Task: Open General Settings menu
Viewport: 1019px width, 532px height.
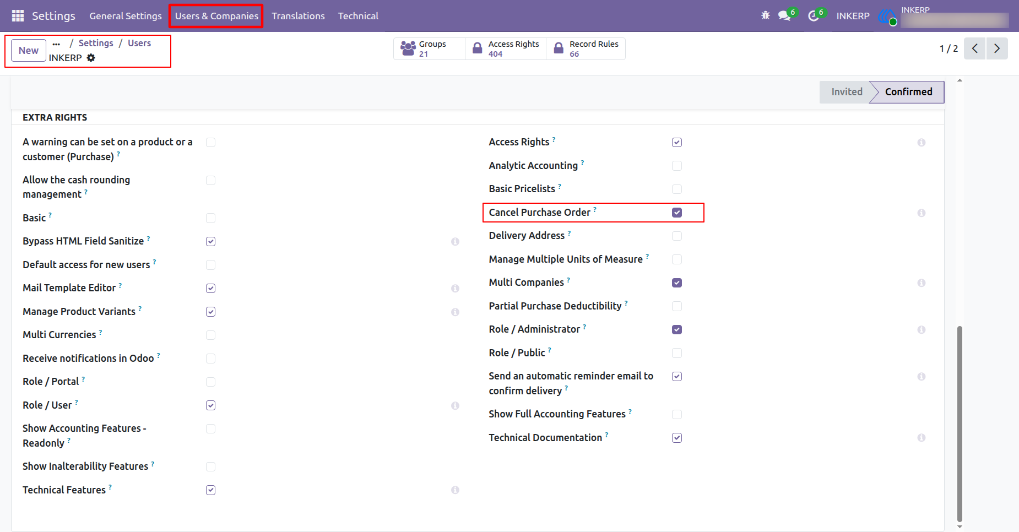Action: [126, 16]
